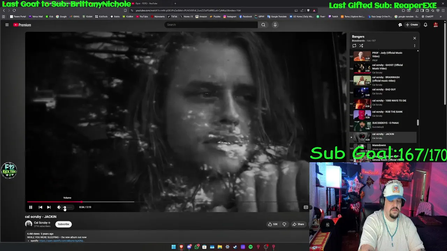
Task: Open Bangers playlist three-dot options
Action: [x=415, y=46]
